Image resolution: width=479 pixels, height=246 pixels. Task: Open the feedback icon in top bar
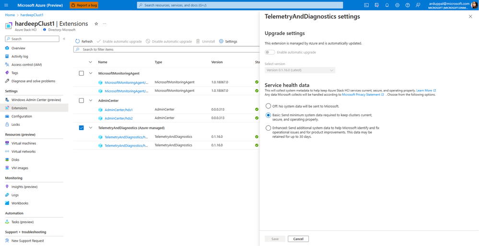point(418,5)
